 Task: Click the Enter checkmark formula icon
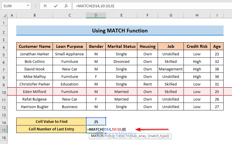[56, 6]
